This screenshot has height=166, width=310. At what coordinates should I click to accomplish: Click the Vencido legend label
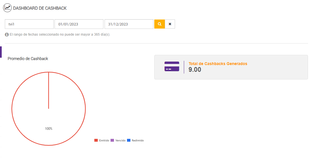[120, 141]
